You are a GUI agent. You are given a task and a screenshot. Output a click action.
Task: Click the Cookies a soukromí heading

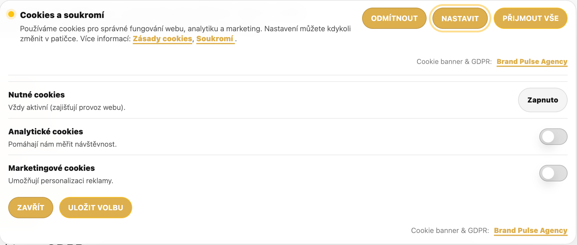62,15
